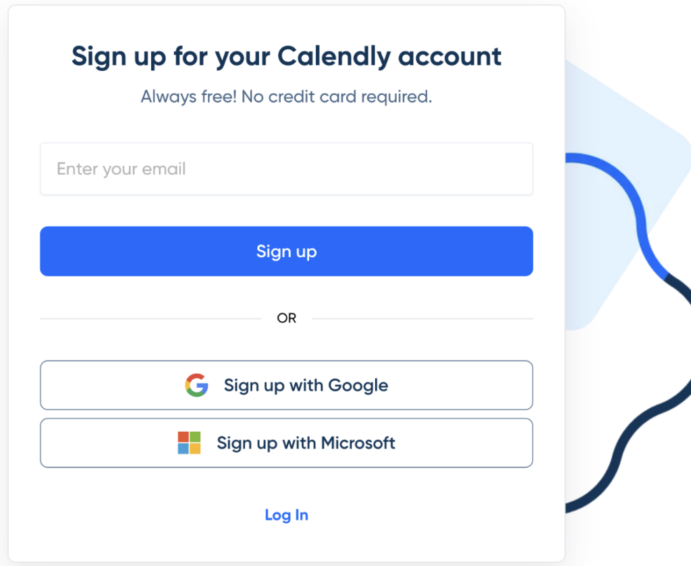Click the Microsoft four-square logo icon

[188, 443]
